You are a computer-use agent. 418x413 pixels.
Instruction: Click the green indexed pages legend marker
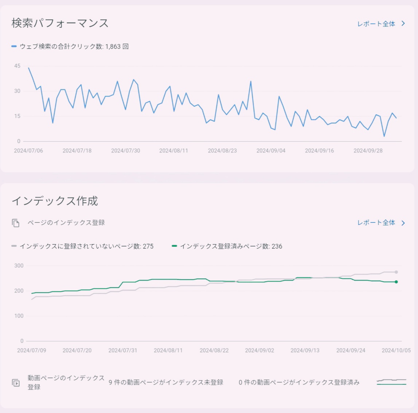[174, 246]
